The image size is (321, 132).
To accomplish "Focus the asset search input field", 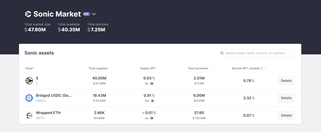I will [x=257, y=53].
